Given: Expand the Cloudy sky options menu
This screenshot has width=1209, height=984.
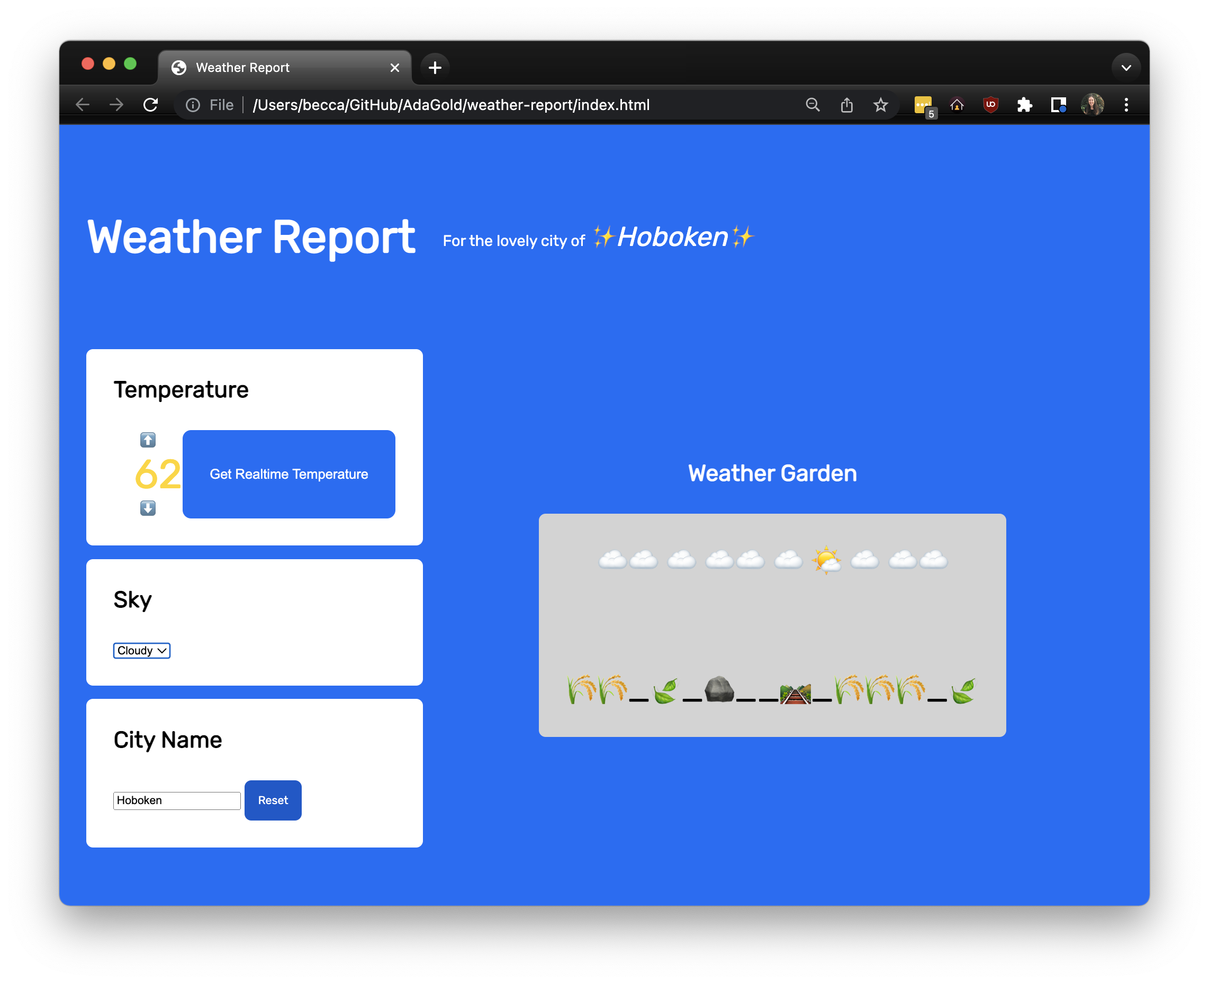Looking at the screenshot, I should point(141,651).
